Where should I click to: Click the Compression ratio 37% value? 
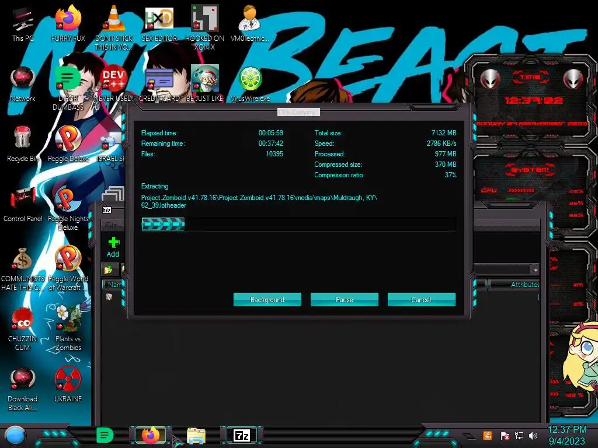tap(450, 175)
